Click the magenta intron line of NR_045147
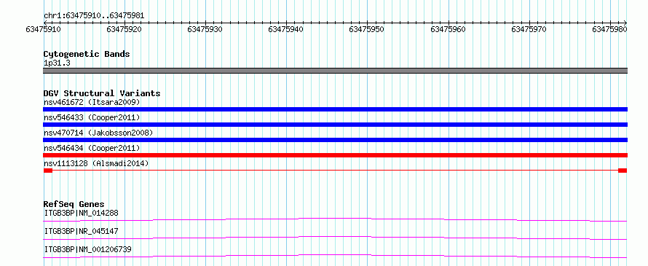648x266 pixels. point(335,238)
